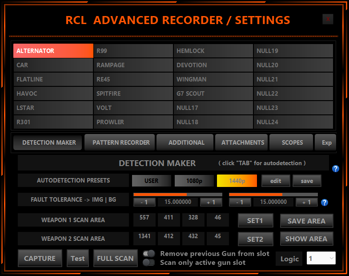Open the Attachments tab
The image size is (349, 276).
point(242,142)
